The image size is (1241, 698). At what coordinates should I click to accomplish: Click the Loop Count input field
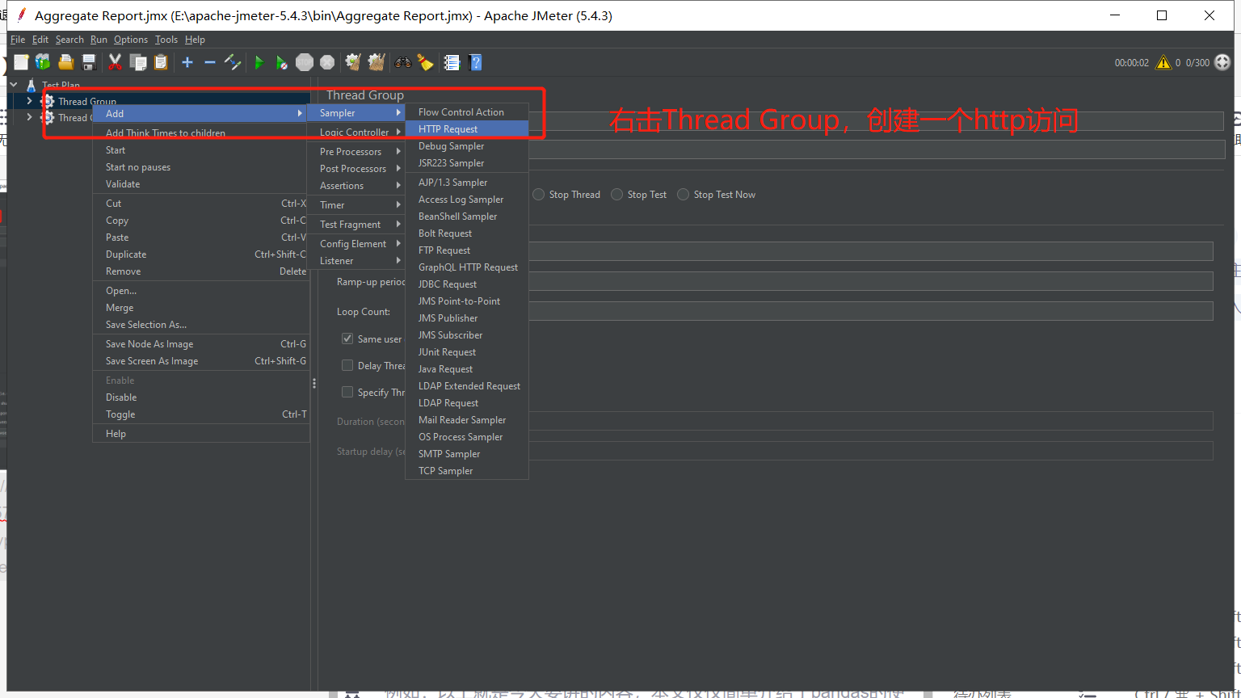click(871, 311)
